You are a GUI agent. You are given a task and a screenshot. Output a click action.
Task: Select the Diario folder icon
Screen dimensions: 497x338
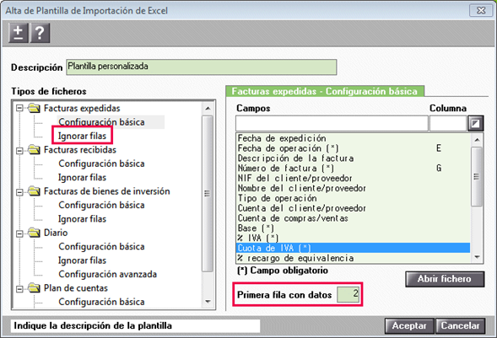click(34, 233)
